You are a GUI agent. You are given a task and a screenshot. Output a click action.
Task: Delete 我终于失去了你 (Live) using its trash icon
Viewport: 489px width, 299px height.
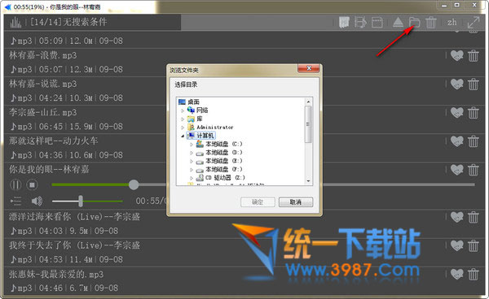click(x=473, y=245)
